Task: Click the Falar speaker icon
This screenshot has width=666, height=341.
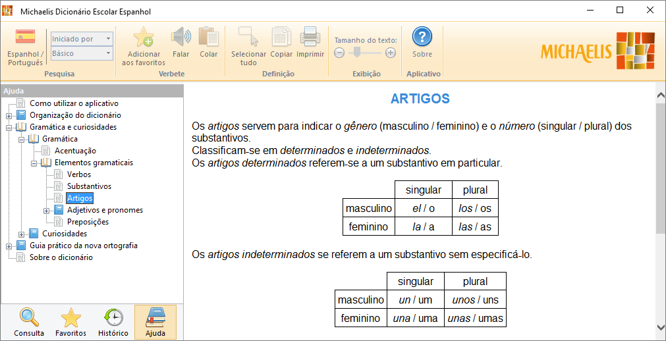Action: [x=181, y=38]
